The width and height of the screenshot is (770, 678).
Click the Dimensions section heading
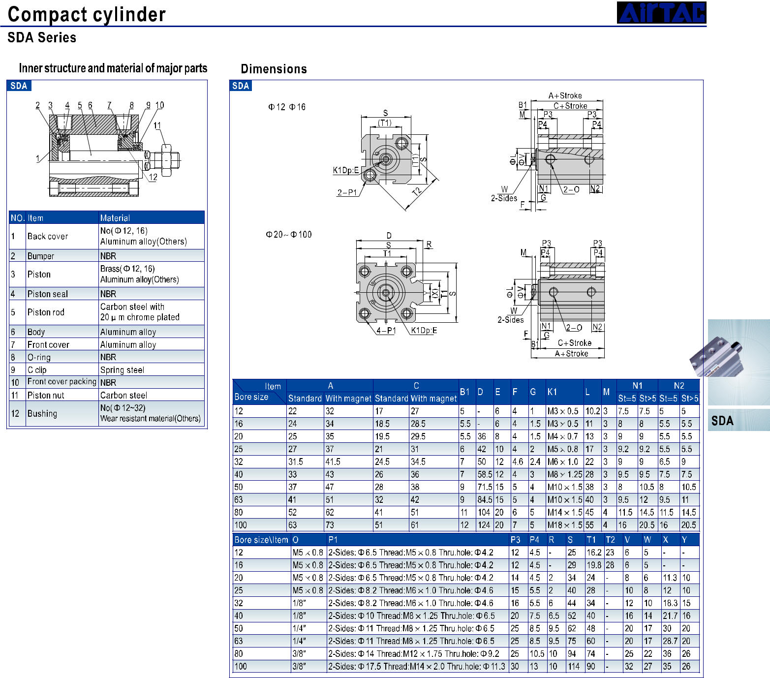pyautogui.click(x=274, y=69)
